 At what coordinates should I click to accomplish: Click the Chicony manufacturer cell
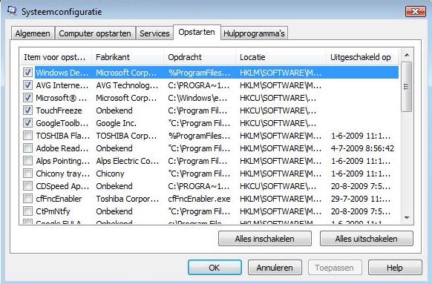click(x=110, y=174)
